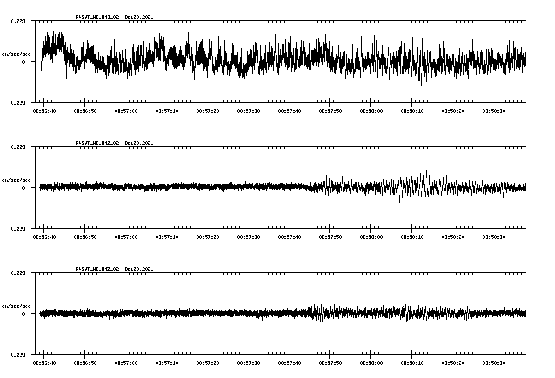
Task: Click the Oct20,2021 date on HNZ plot title
Action: coord(139,269)
